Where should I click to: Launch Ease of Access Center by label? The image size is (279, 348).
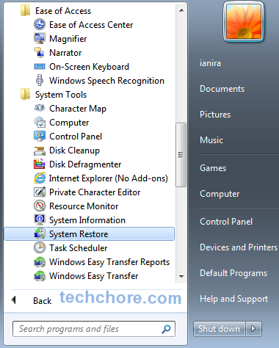tap(91, 25)
